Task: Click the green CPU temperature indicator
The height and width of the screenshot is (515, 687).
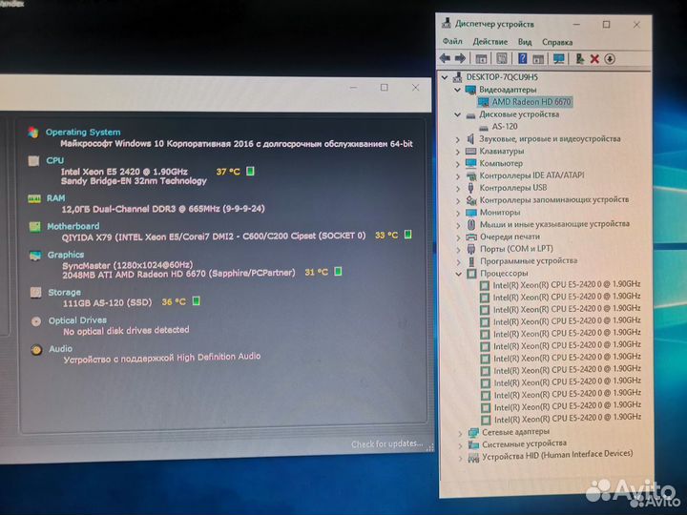Action: pos(250,172)
